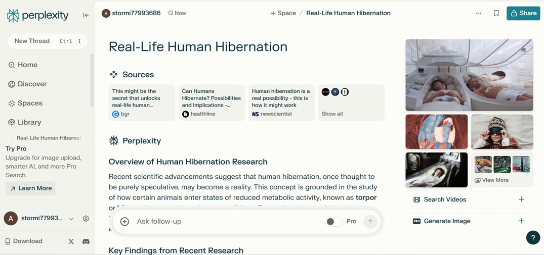Open the illustrated sleeping person image

(436, 132)
